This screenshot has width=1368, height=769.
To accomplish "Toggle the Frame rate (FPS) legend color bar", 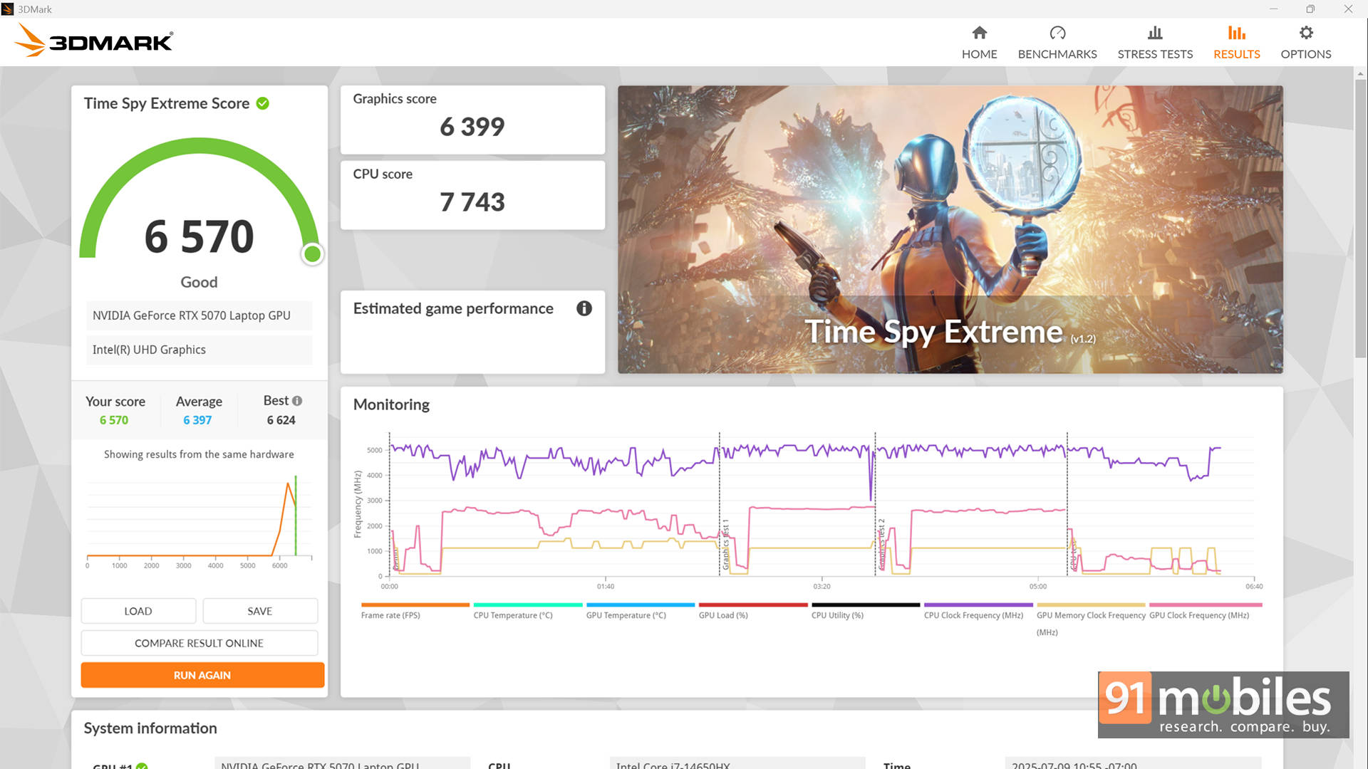I will (x=415, y=605).
